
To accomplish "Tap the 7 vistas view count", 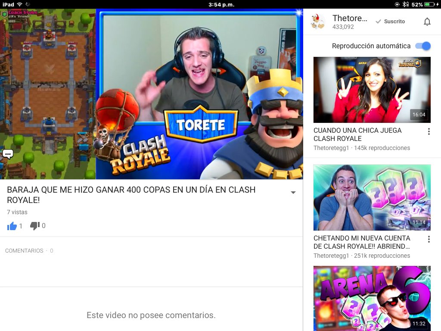I will pos(17,212).
